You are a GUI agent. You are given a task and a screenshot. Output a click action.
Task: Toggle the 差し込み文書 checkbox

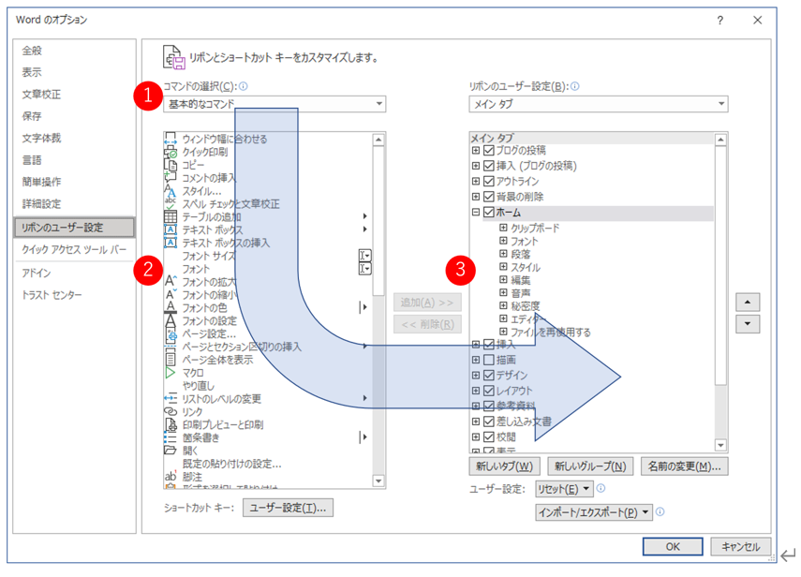pos(488,422)
